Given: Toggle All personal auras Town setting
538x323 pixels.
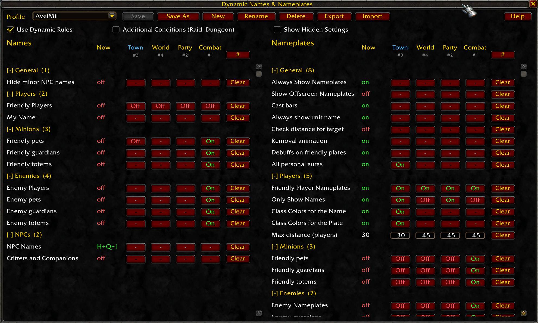Looking at the screenshot, I should click(400, 165).
